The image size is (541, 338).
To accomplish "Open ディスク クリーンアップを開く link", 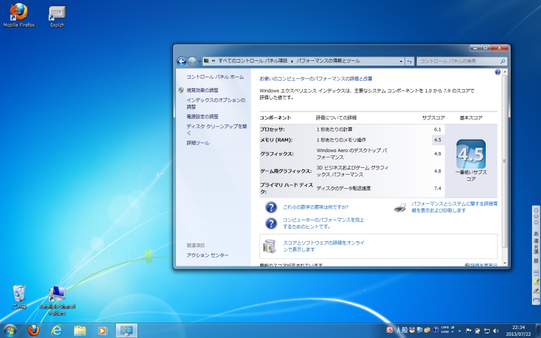I will coord(216,130).
